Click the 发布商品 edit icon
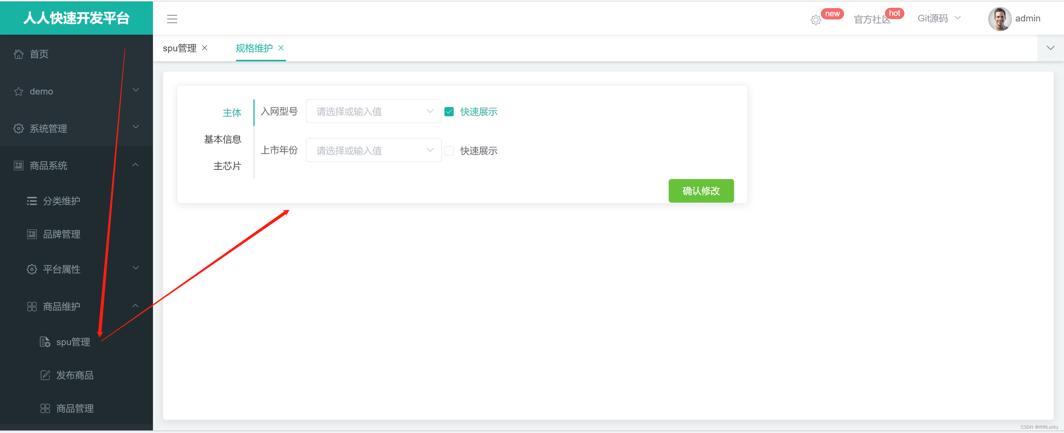 point(45,375)
